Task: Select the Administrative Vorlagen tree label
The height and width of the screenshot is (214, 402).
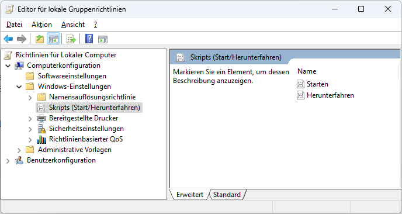Action: coord(75,150)
